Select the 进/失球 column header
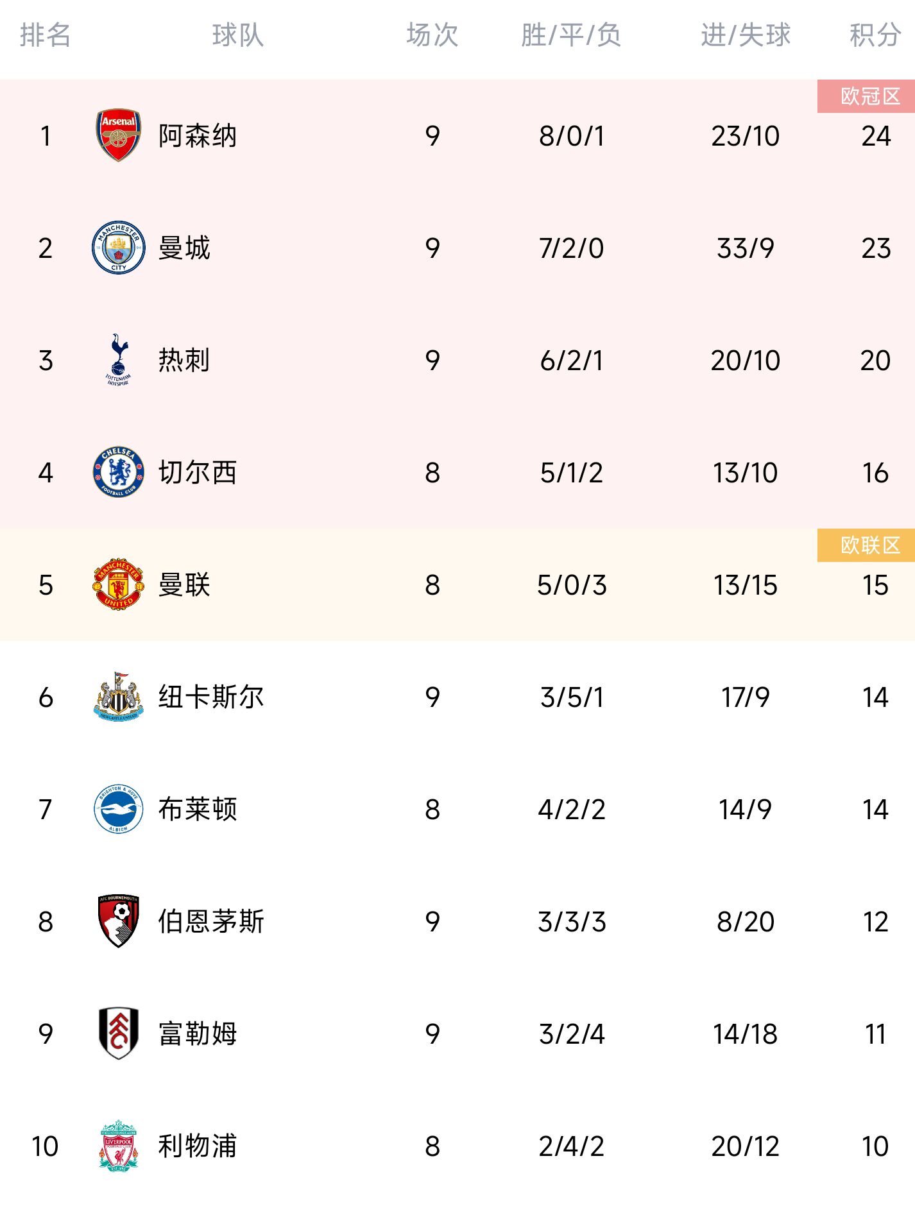This screenshot has width=915, height=1206. (746, 35)
